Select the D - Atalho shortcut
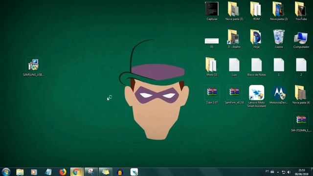The height and width of the screenshot is (176, 313). click(x=234, y=39)
